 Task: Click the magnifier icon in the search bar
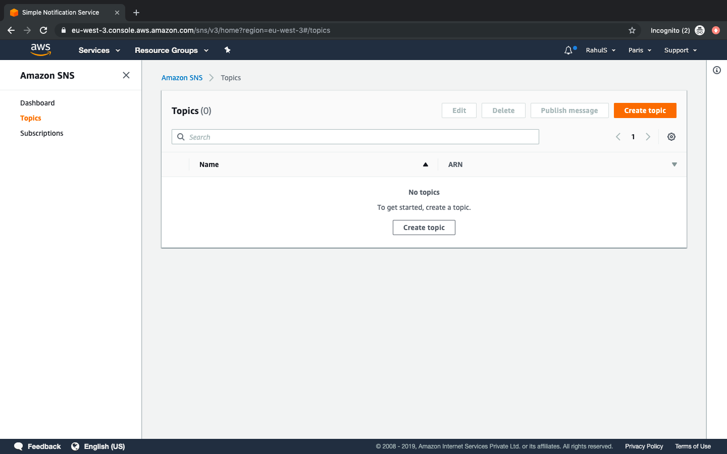click(181, 137)
